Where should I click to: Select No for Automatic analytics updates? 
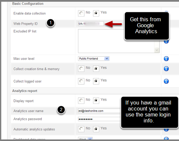pos(81,129)
